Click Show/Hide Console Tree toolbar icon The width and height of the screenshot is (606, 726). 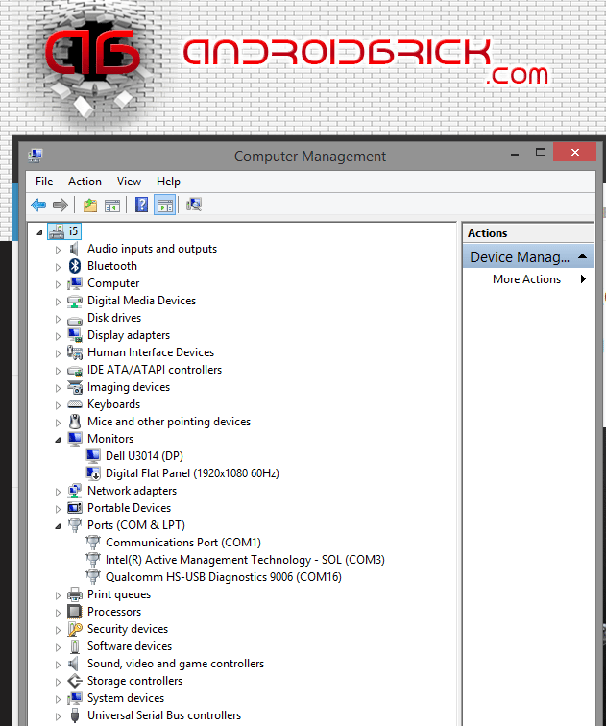tap(112, 205)
